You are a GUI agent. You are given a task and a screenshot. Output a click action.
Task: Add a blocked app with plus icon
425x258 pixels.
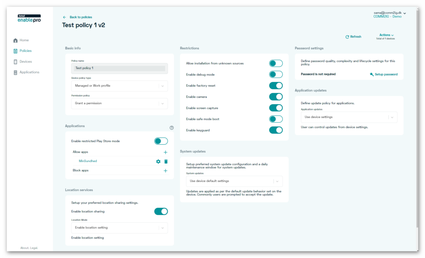pyautogui.click(x=165, y=170)
